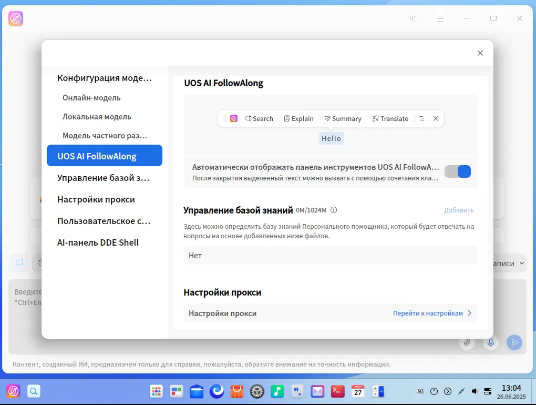This screenshot has width=536, height=405.
Task: Open the quote-mark app in dock
Action: (x=297, y=391)
